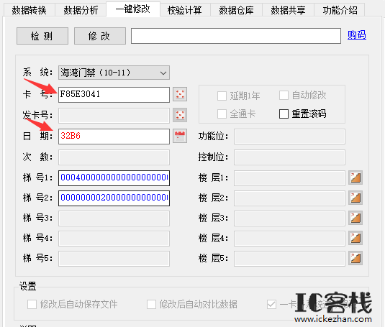Click the floor picker icon for 楼层1
Image resolution: width=385 pixels, height=327 pixels.
click(x=355, y=178)
